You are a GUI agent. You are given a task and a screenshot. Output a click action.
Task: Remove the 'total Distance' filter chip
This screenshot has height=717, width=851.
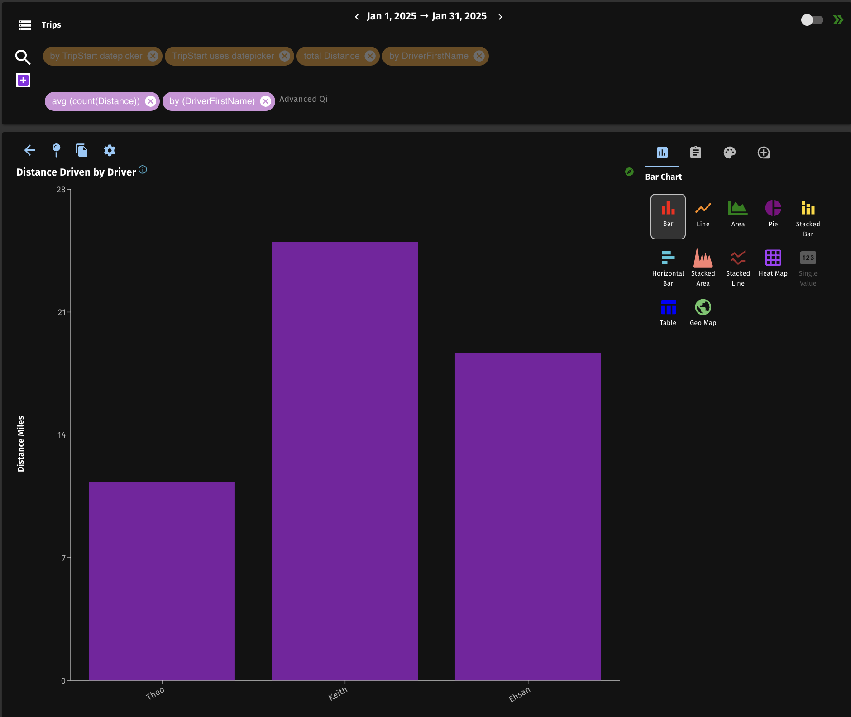click(x=370, y=56)
